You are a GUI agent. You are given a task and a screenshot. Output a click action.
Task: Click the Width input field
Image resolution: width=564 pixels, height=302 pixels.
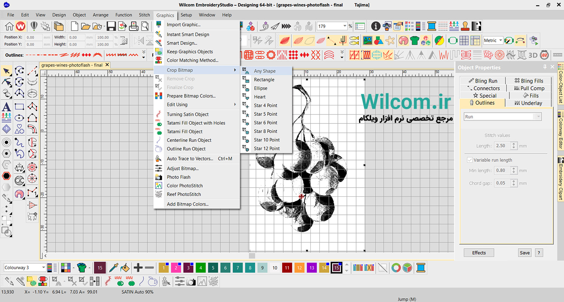[76, 37]
